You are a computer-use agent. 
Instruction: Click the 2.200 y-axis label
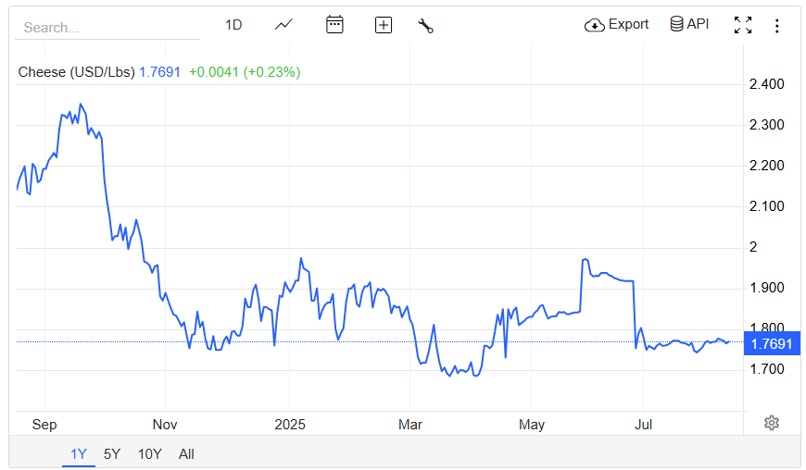pos(766,166)
